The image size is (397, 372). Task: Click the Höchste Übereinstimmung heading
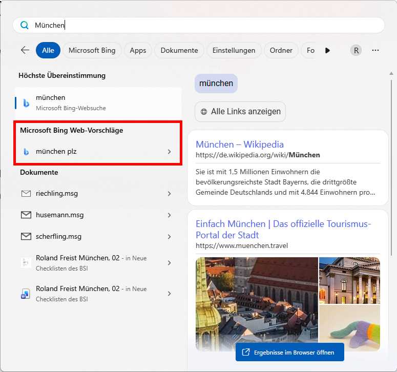click(62, 76)
